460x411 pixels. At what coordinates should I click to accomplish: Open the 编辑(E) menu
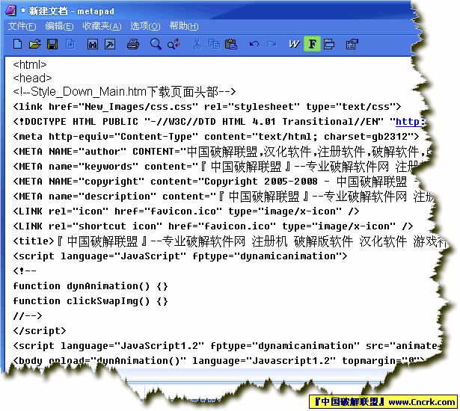click(59, 26)
